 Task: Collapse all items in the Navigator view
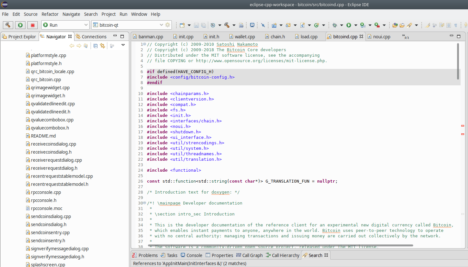coord(95,46)
